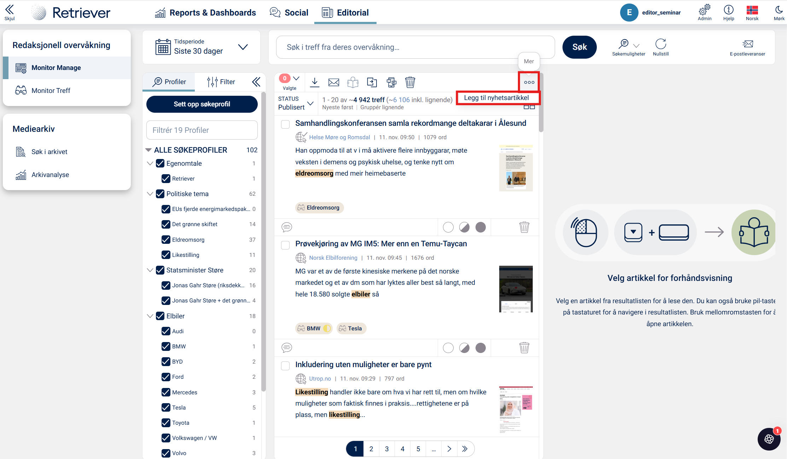Image resolution: width=787 pixels, height=459 pixels.
Task: Switch to the Filter tab
Action: 221,82
